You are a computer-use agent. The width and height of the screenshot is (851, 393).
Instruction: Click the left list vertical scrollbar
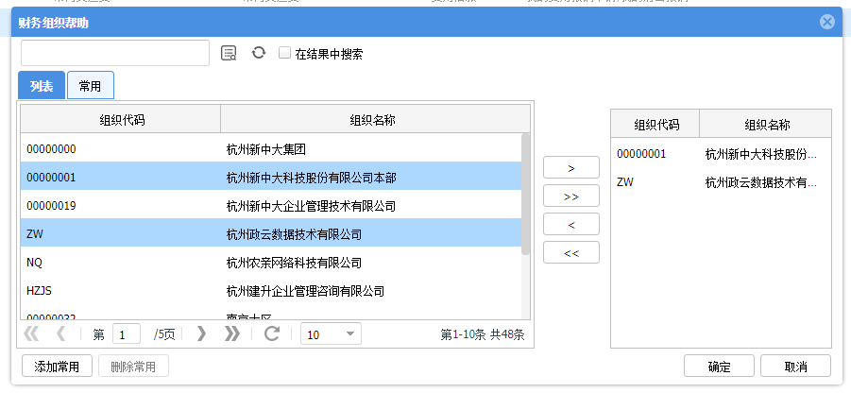click(525, 195)
